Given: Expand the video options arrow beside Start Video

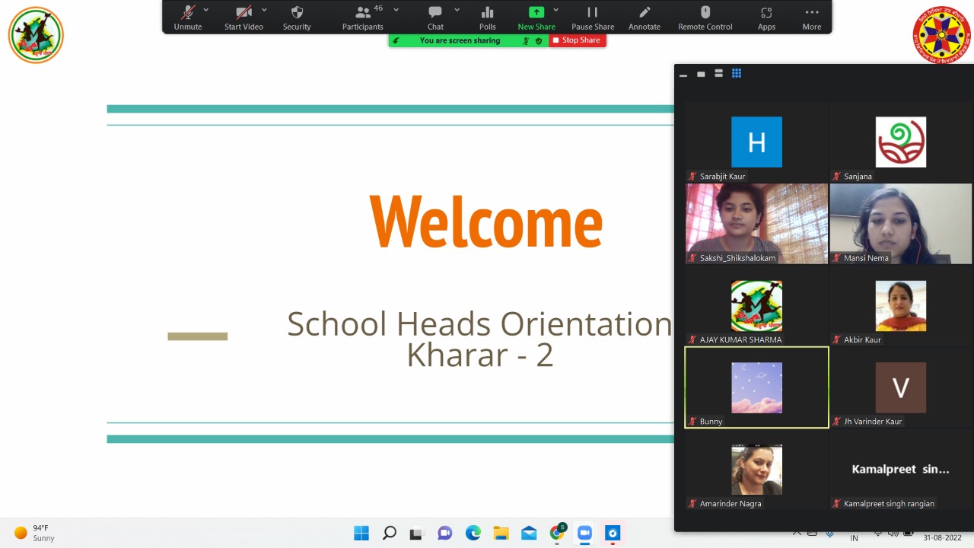Looking at the screenshot, I should [x=264, y=10].
